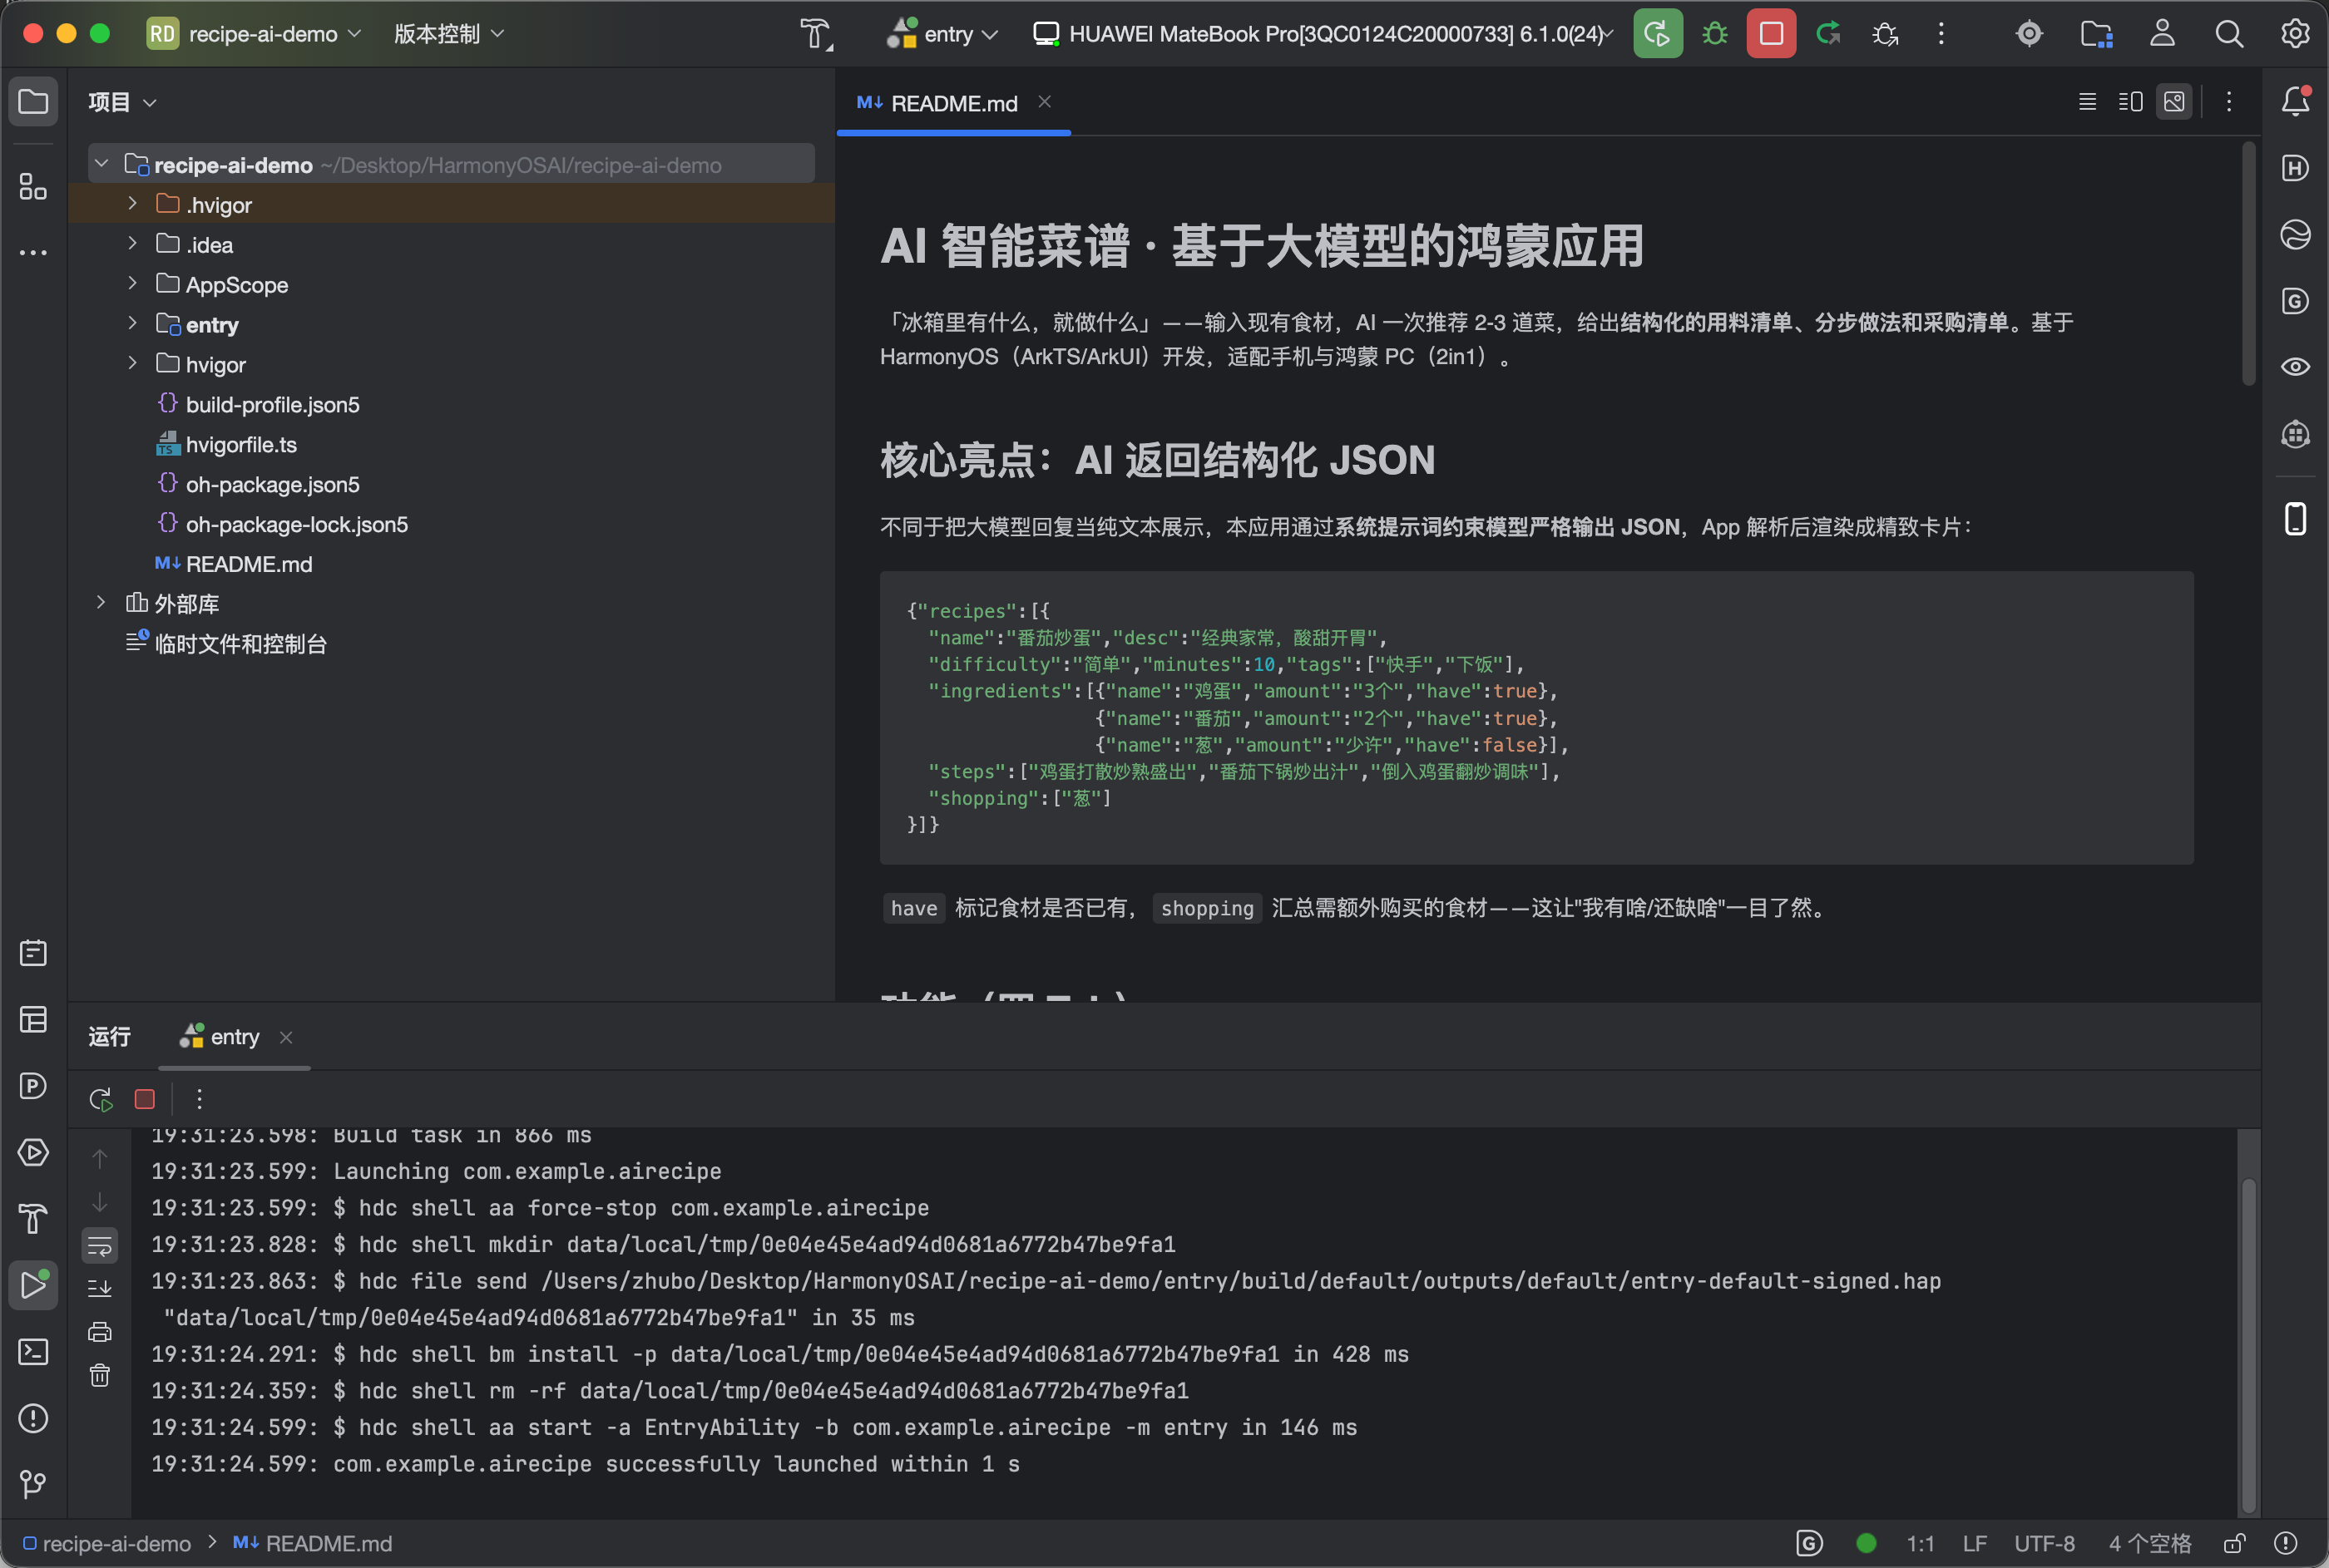Open the Notifications bell icon
2329x1568 pixels.
2295,101
